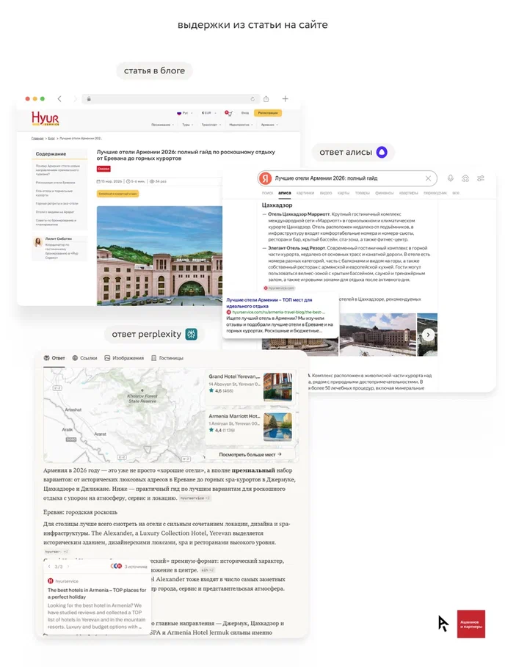Open the Рус language dropdown
This screenshot has height=667, width=505.
pyautogui.click(x=185, y=113)
